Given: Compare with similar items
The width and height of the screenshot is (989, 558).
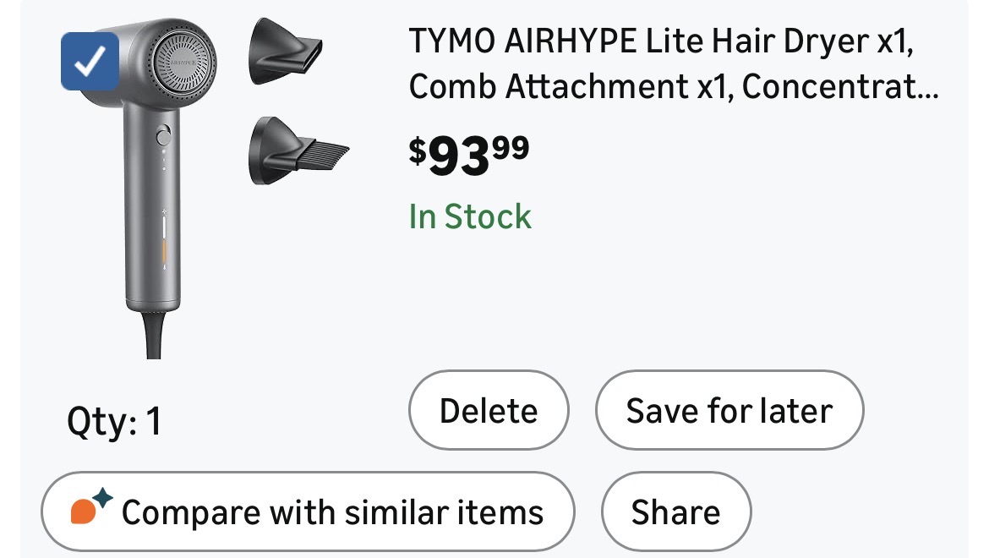Looking at the screenshot, I should click(308, 512).
